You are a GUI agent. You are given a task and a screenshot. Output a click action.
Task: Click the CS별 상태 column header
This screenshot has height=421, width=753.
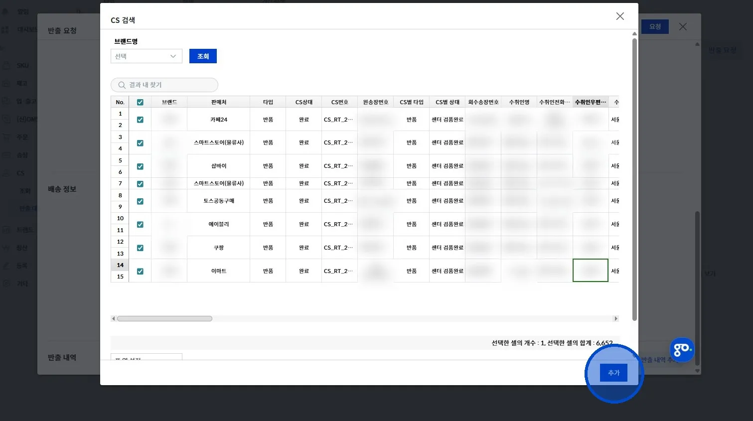tap(448, 102)
